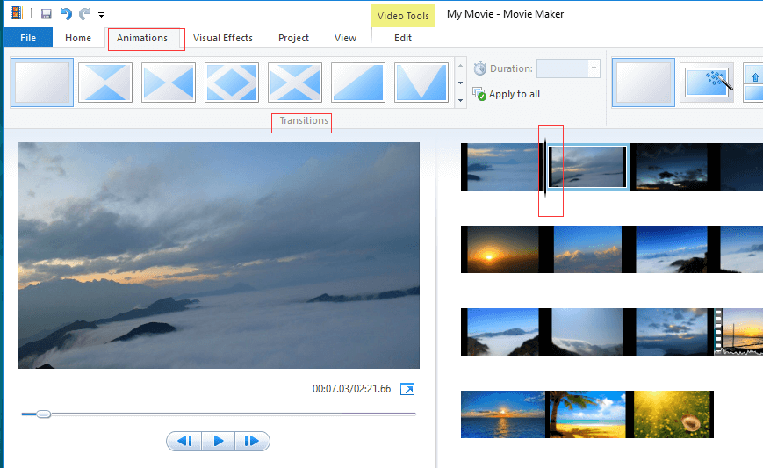Go to the next frame
This screenshot has width=763, height=468.
click(x=252, y=442)
